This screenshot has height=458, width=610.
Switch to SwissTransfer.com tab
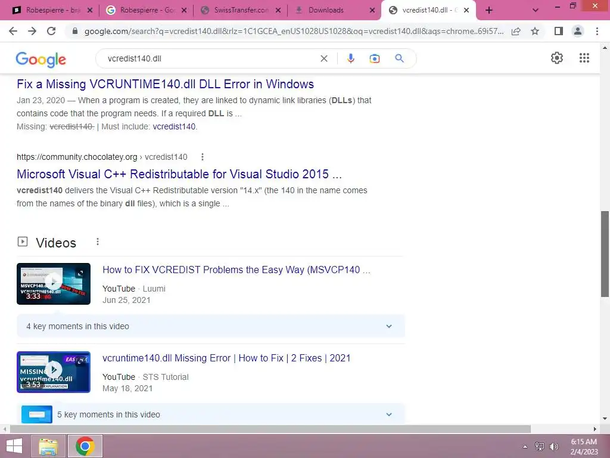pyautogui.click(x=241, y=11)
